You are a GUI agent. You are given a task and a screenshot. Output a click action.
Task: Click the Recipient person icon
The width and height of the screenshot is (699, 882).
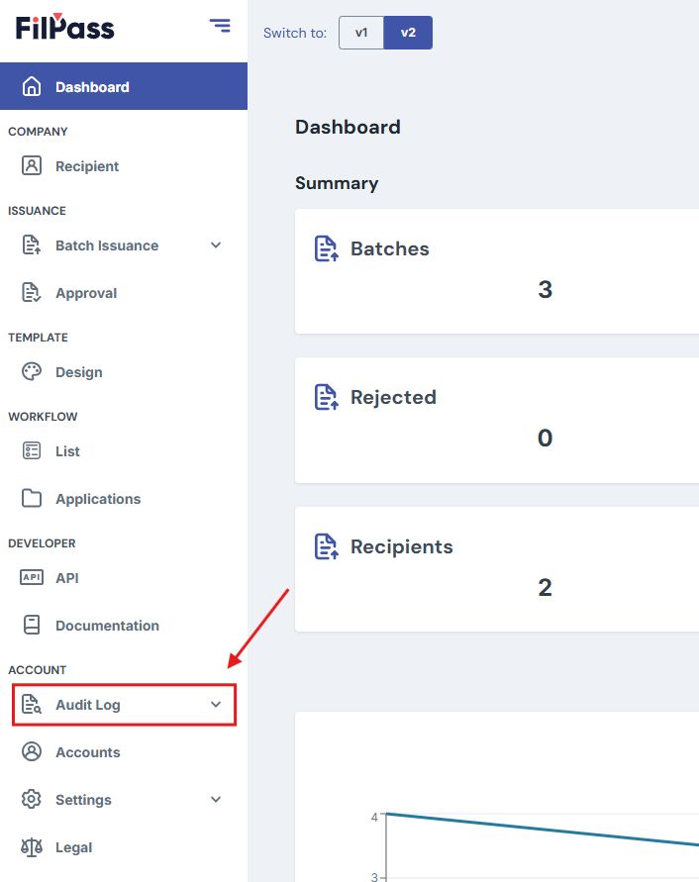(x=32, y=166)
